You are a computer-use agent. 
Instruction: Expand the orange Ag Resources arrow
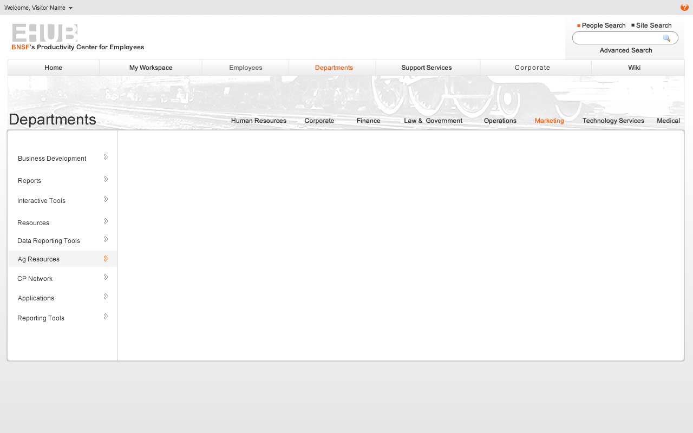point(106,259)
